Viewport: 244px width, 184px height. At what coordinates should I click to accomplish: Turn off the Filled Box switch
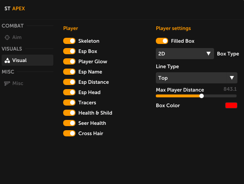162,41
